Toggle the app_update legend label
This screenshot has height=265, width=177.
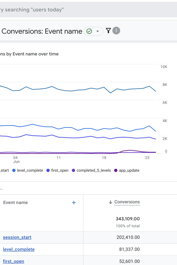(129, 170)
